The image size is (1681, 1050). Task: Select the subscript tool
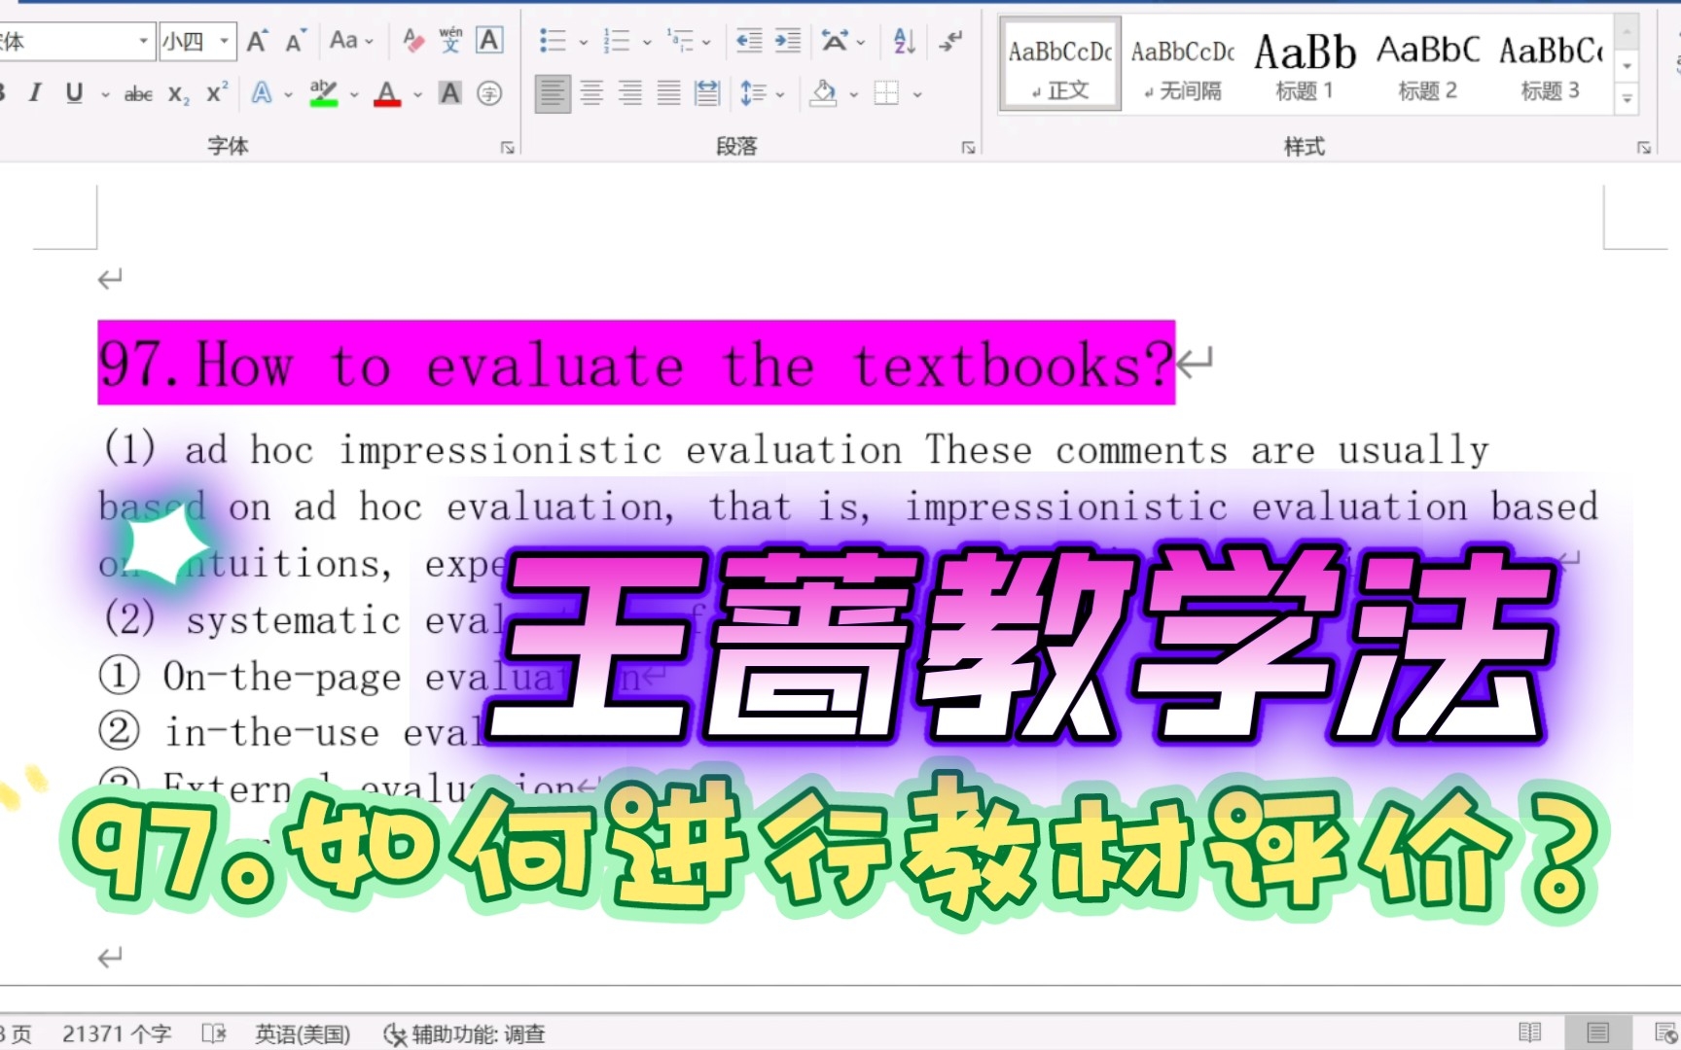coord(177,93)
